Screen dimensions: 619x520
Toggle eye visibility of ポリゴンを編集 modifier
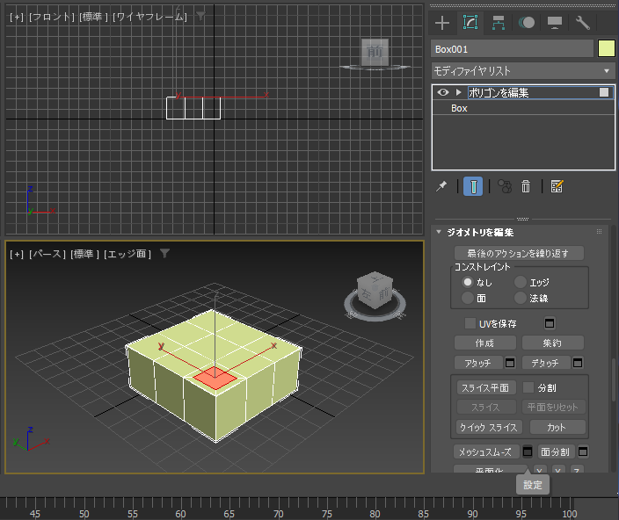pos(443,92)
